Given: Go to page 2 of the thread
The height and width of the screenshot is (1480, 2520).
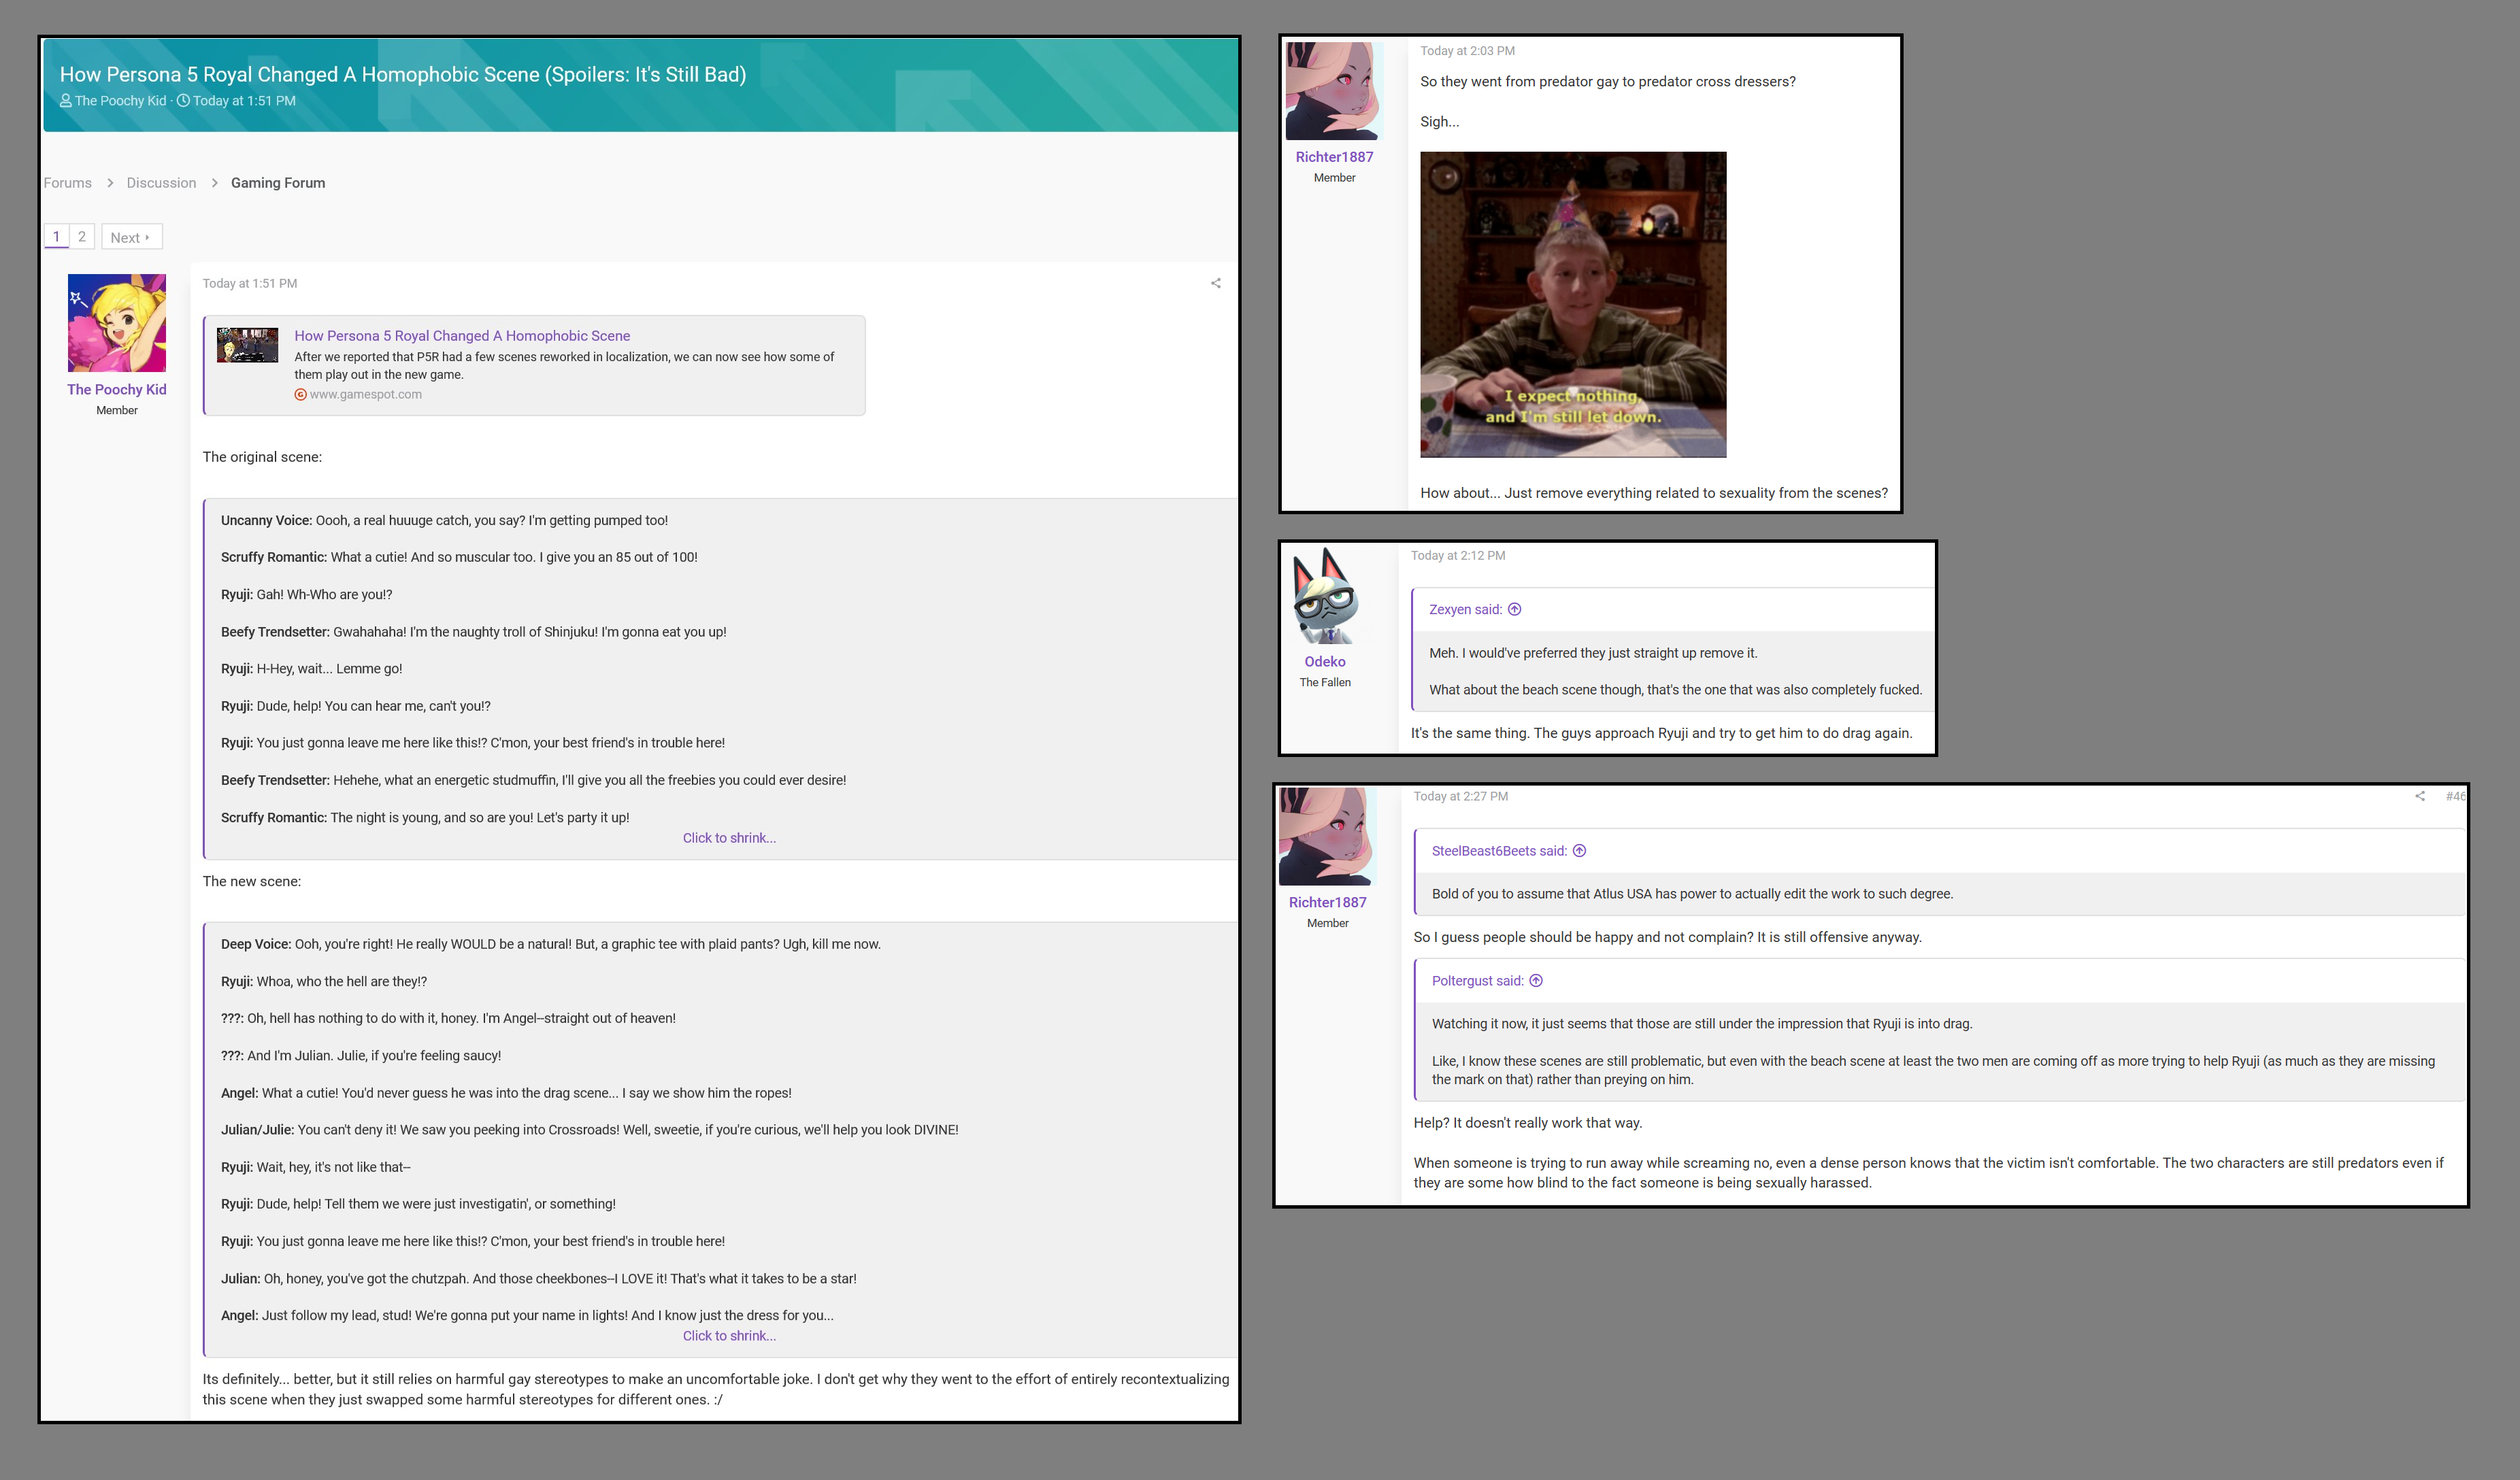Looking at the screenshot, I should pos(82,237).
